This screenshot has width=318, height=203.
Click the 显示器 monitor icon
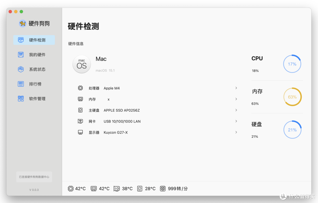click(80, 132)
